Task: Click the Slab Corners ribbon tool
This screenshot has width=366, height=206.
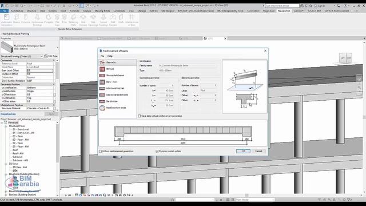Action: click(83, 19)
